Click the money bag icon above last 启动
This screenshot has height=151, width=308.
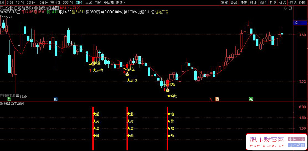pyautogui.click(x=167, y=90)
